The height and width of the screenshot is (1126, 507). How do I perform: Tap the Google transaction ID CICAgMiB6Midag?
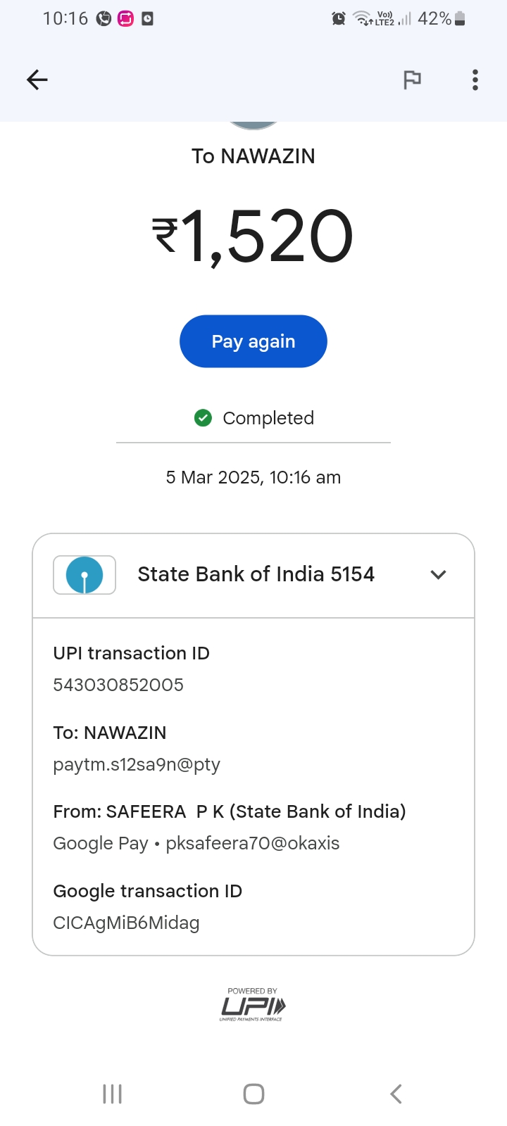(x=127, y=923)
